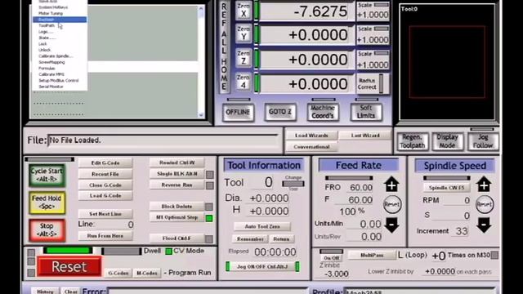Click the Z Inhibit On/Off button
This screenshot has width=523, height=294.
click(331, 258)
